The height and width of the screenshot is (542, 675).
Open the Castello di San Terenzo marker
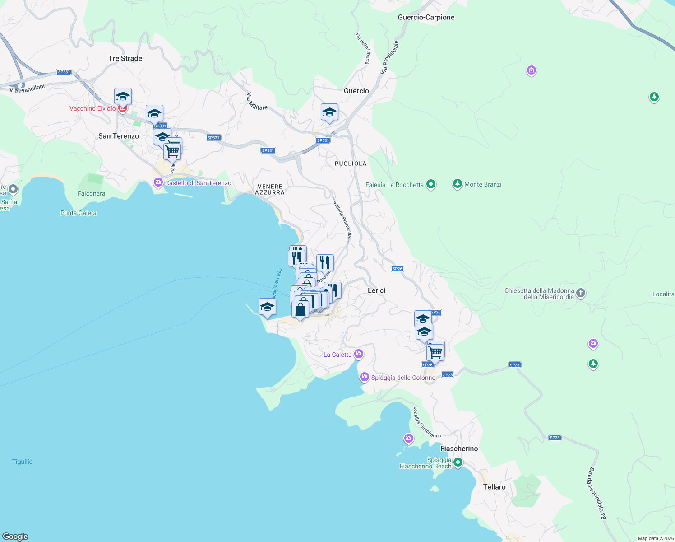click(158, 182)
